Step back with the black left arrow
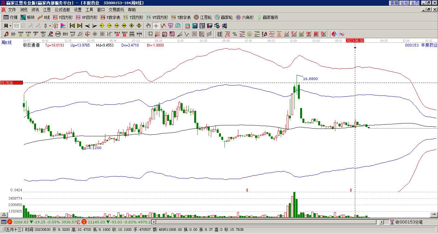Screen dimensions: 438x234 (x=87, y=26)
